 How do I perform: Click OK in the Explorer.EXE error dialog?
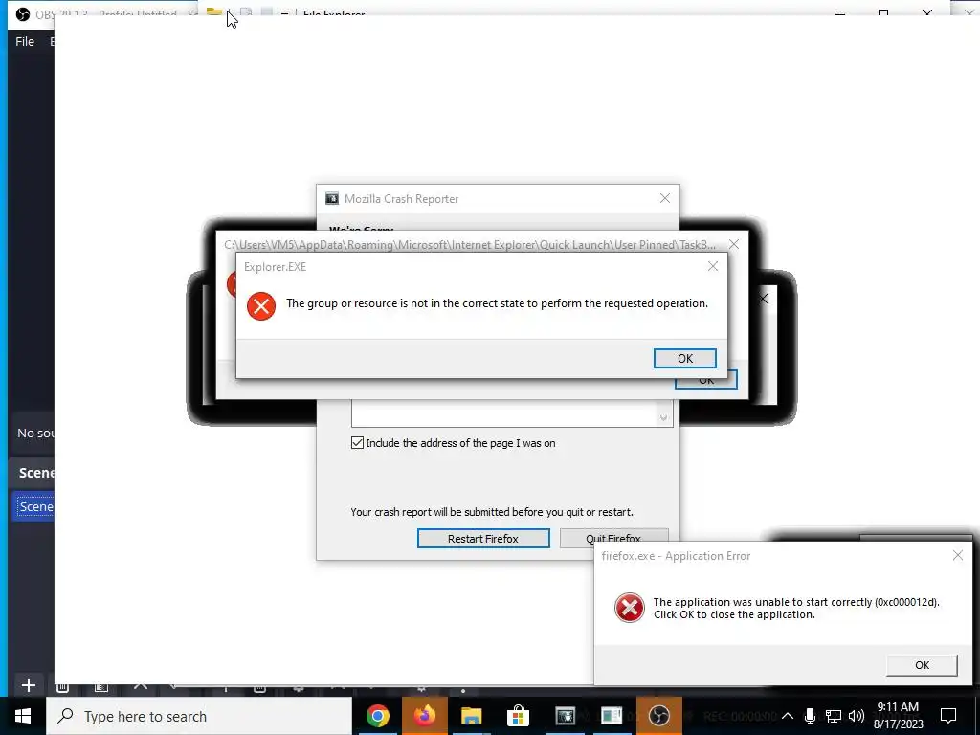tap(684, 358)
